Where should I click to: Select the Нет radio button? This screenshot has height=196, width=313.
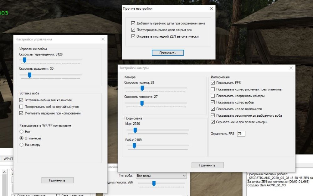point(21,132)
